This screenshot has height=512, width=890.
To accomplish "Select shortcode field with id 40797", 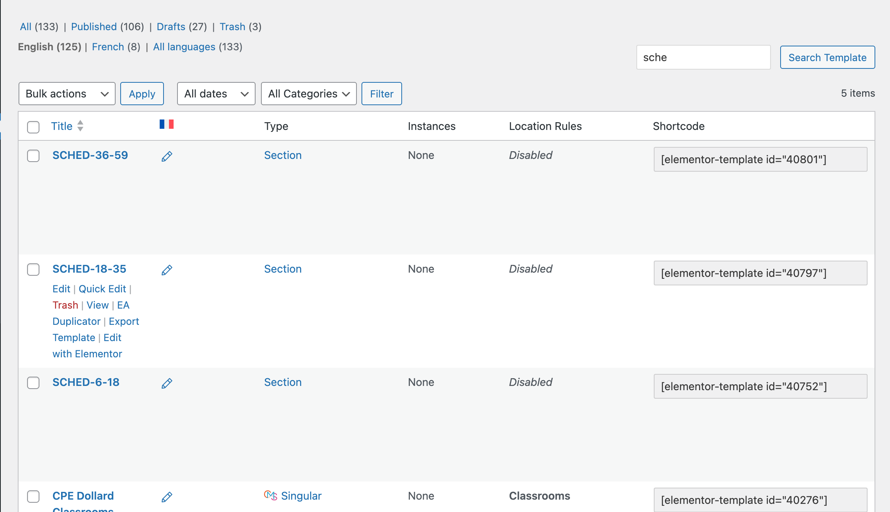I will pyautogui.click(x=760, y=273).
